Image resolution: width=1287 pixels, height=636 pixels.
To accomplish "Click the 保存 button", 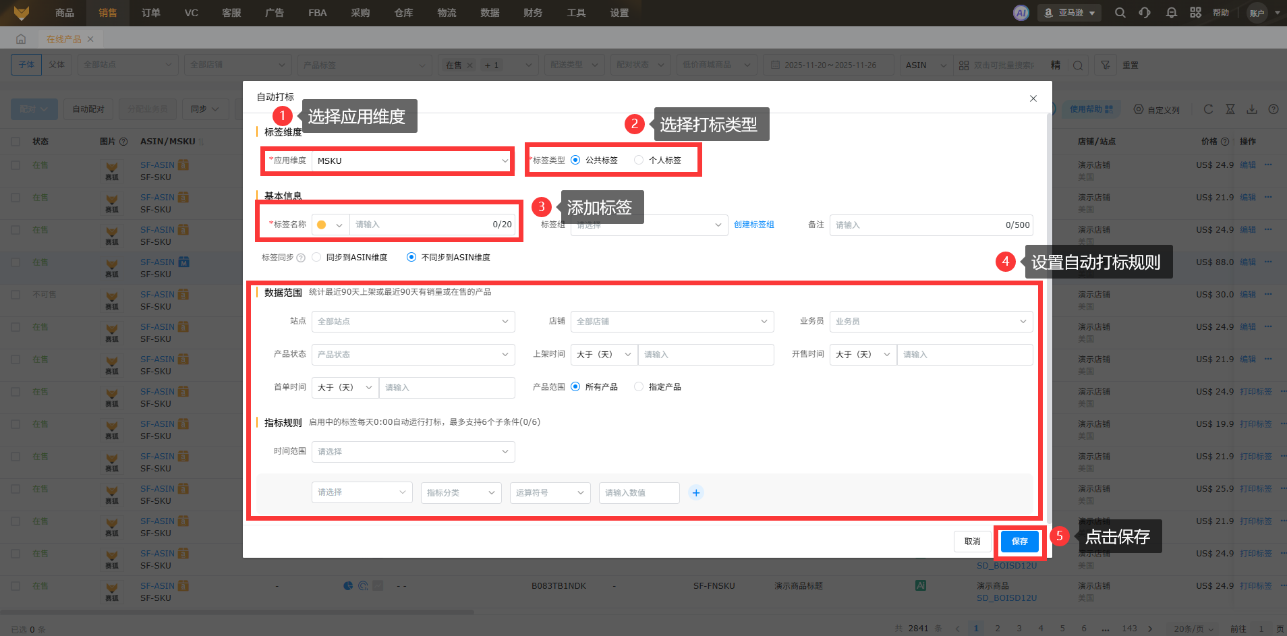I will pyautogui.click(x=1019, y=542).
